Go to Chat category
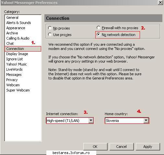This screenshot has height=155, width=164. [x=23, y=43]
